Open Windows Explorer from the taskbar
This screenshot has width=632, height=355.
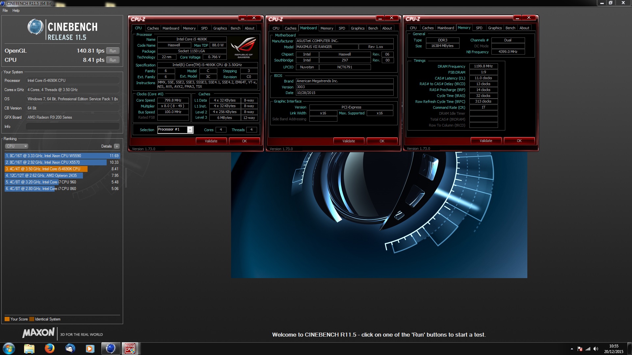29,348
